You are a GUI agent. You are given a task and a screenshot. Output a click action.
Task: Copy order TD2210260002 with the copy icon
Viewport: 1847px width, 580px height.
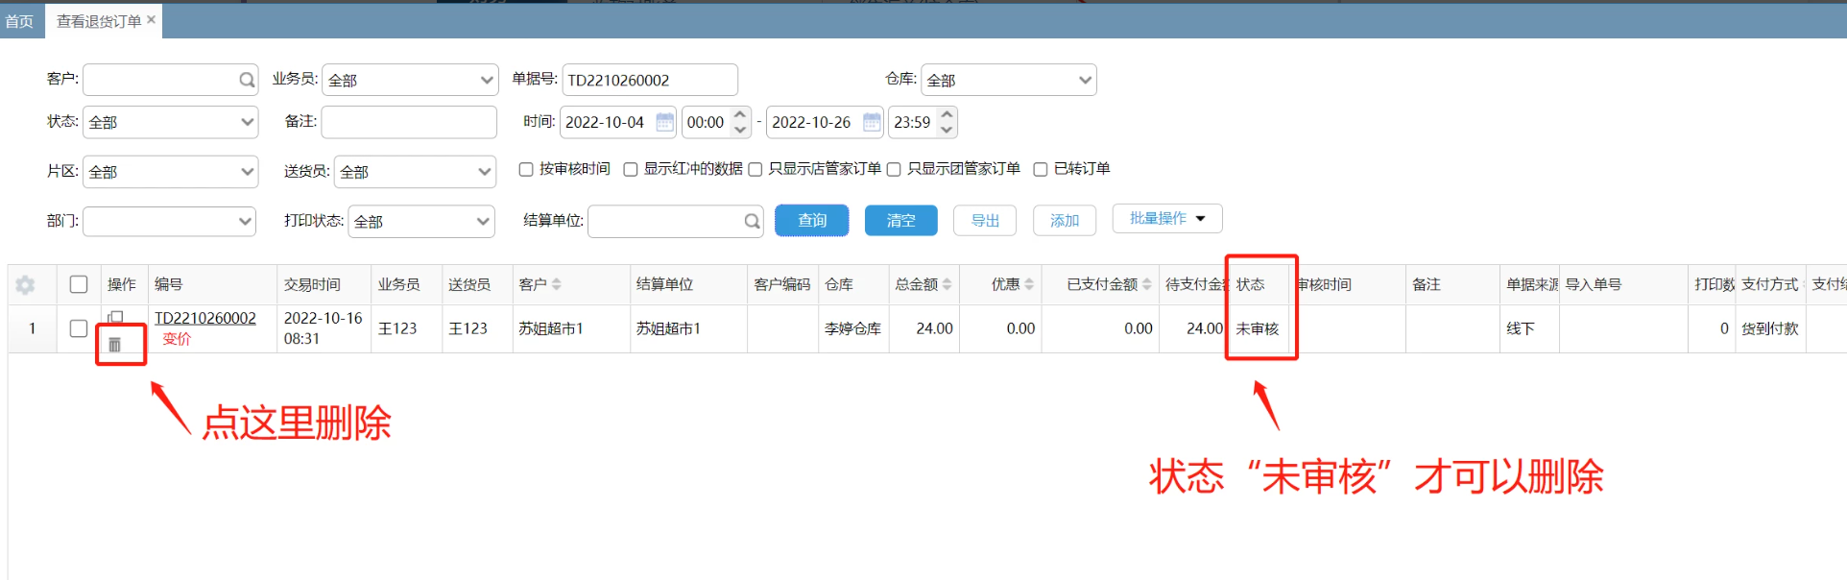(x=115, y=317)
